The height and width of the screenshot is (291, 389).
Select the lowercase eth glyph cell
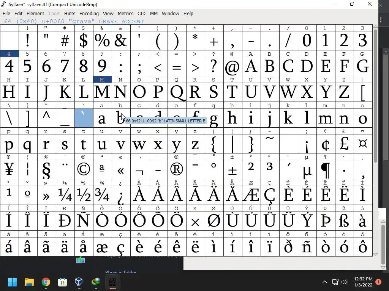coord(289,246)
